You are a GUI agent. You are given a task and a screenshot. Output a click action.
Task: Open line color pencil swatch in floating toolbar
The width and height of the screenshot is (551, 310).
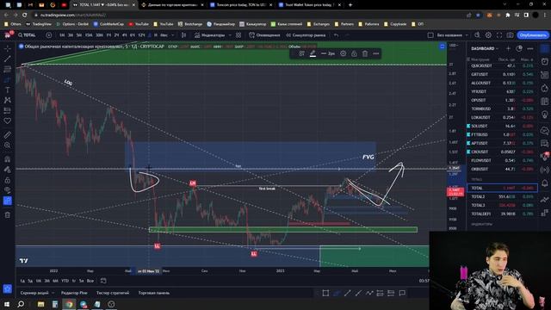[x=313, y=53]
